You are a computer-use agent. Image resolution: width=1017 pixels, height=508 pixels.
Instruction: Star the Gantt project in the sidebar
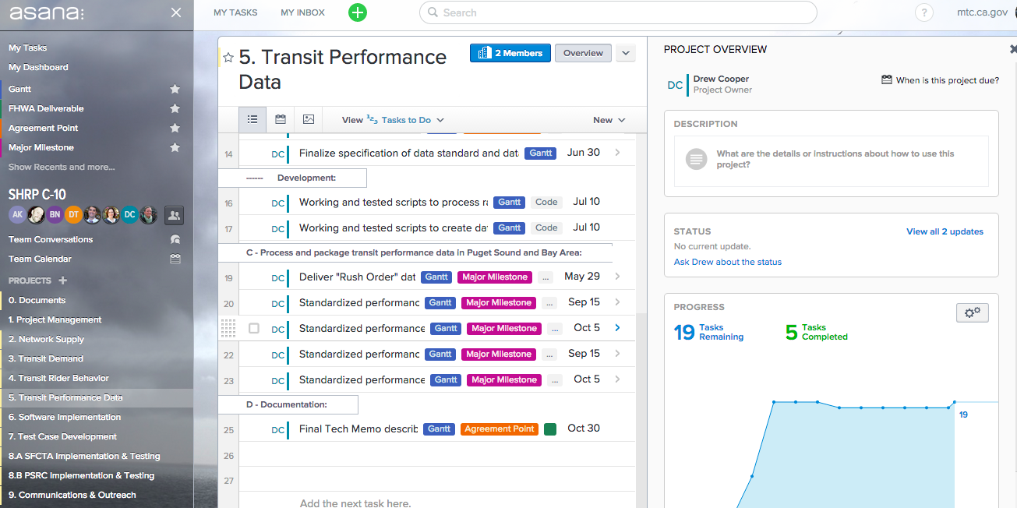175,88
